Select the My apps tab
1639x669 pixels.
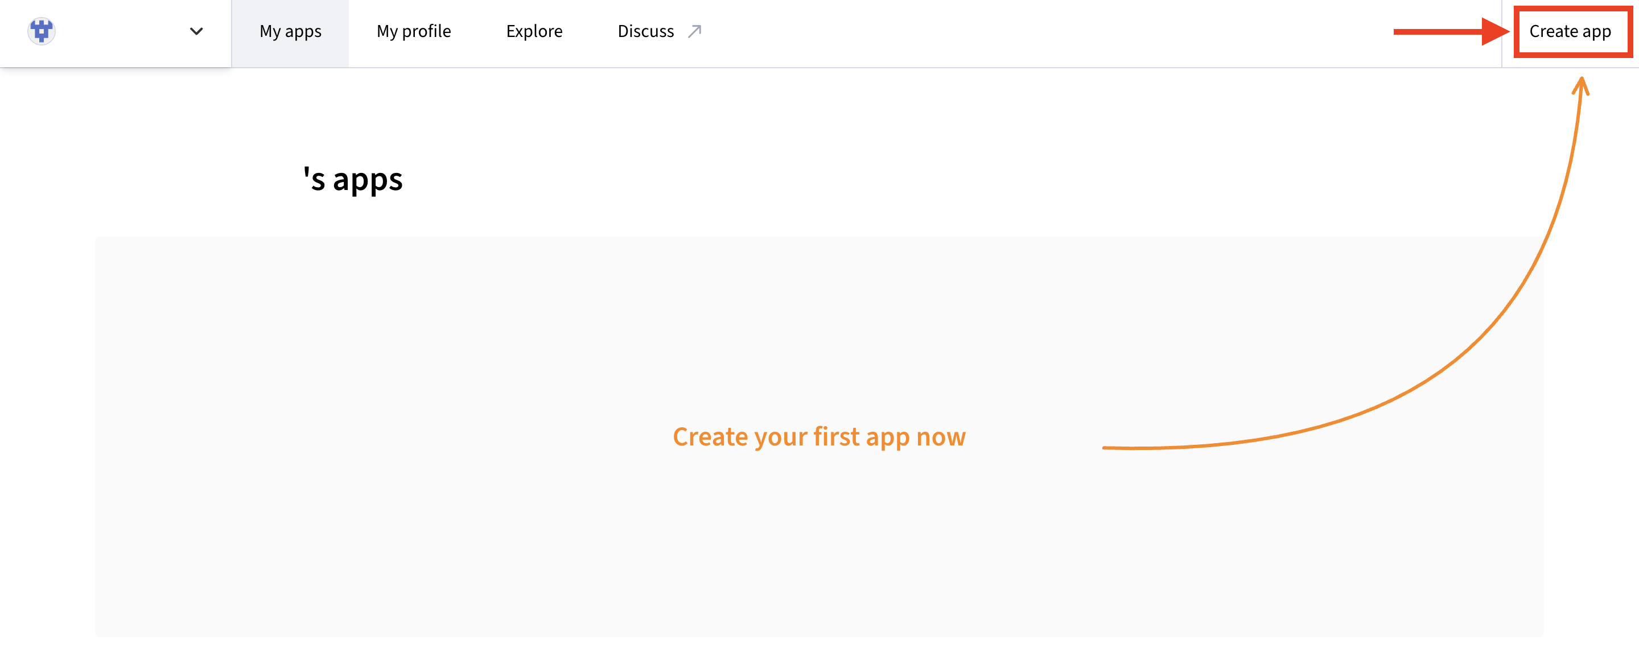click(x=290, y=31)
